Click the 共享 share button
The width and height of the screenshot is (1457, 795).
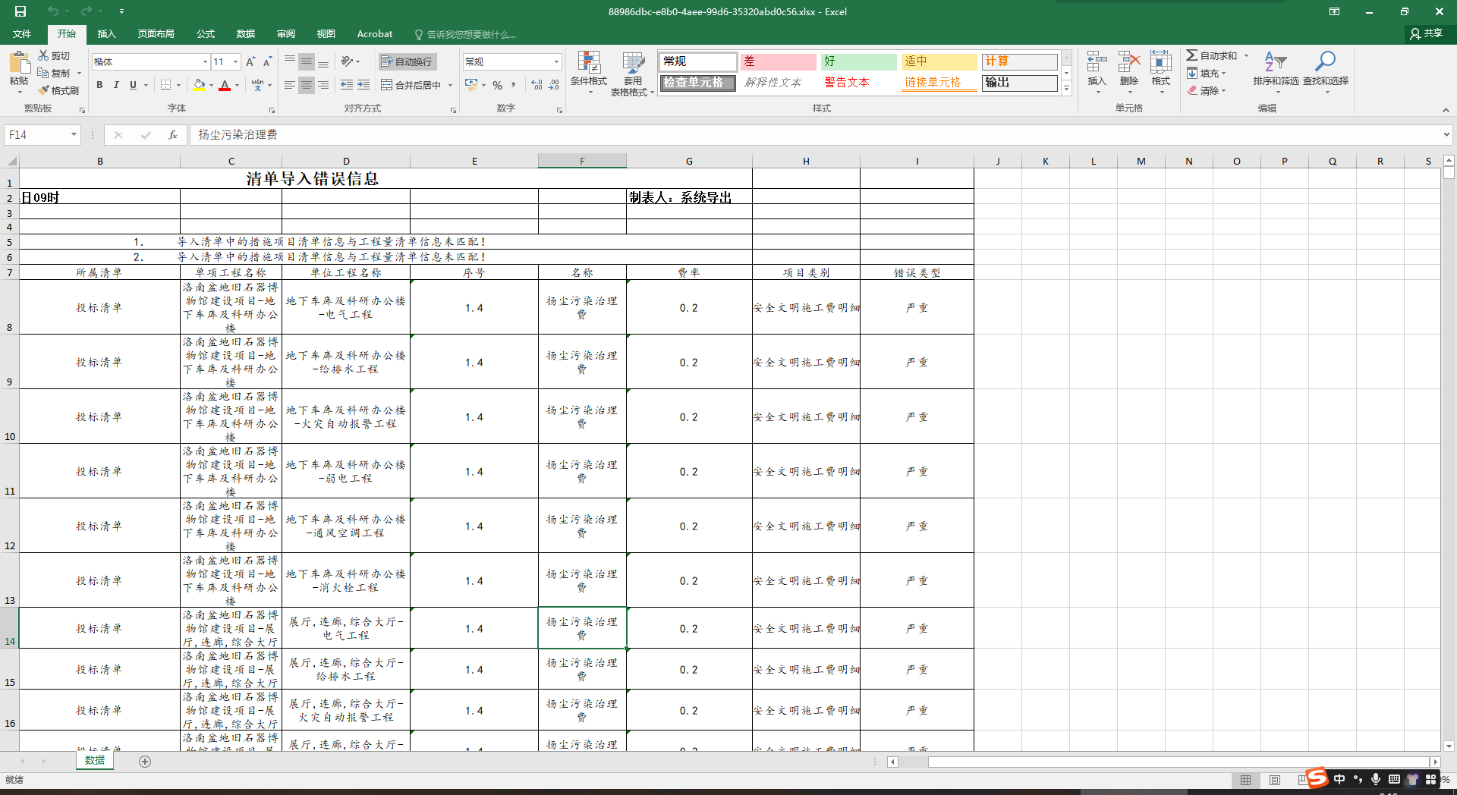point(1426,33)
